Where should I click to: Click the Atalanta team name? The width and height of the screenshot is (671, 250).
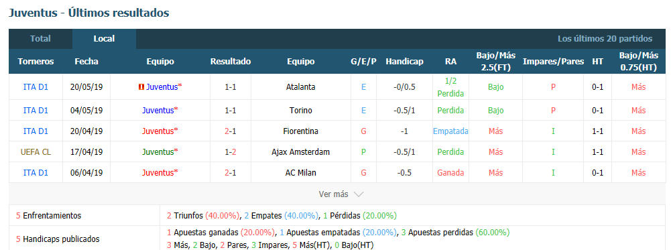(x=301, y=87)
